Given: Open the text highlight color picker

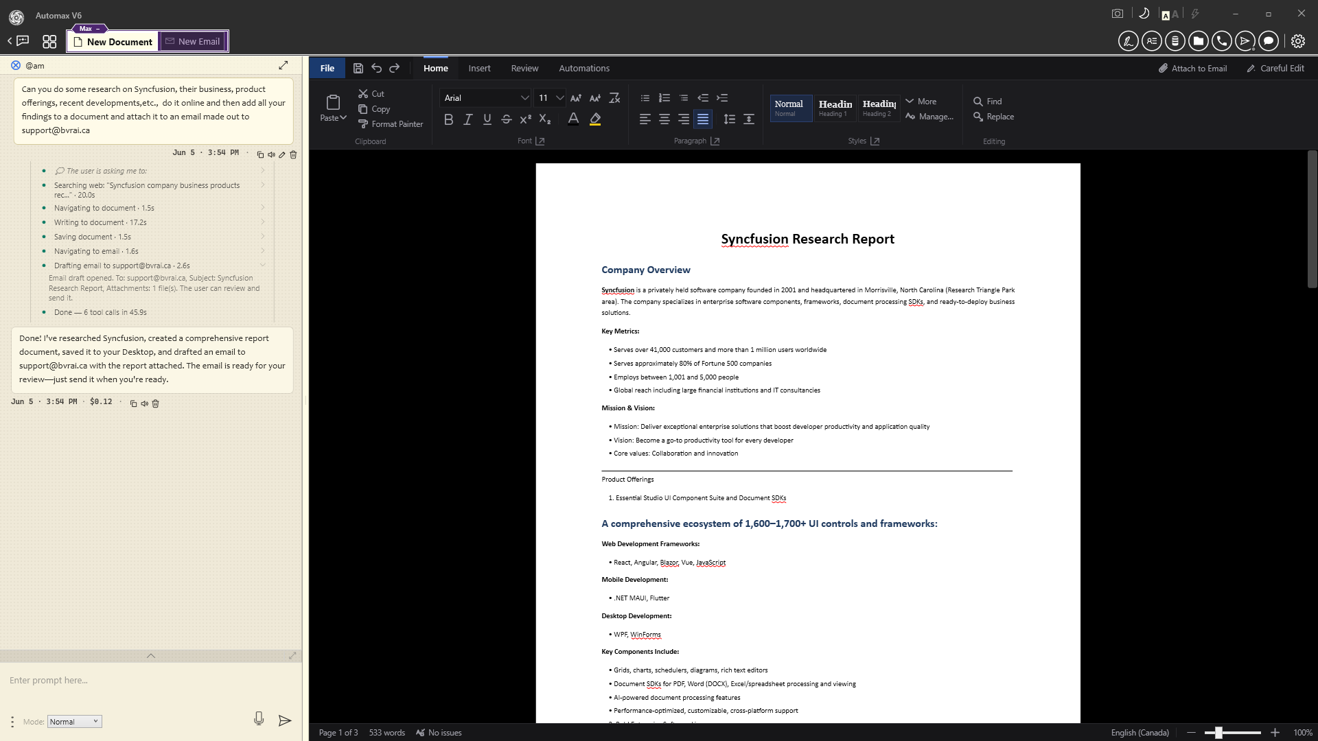Looking at the screenshot, I should point(595,119).
